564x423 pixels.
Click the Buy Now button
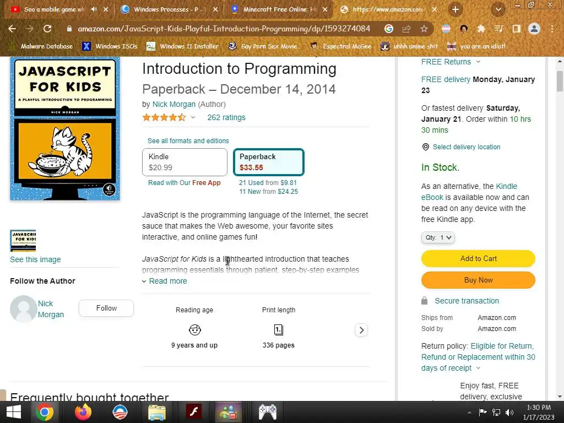478,280
